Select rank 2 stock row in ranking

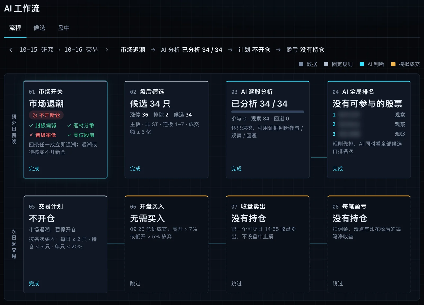click(x=369, y=124)
